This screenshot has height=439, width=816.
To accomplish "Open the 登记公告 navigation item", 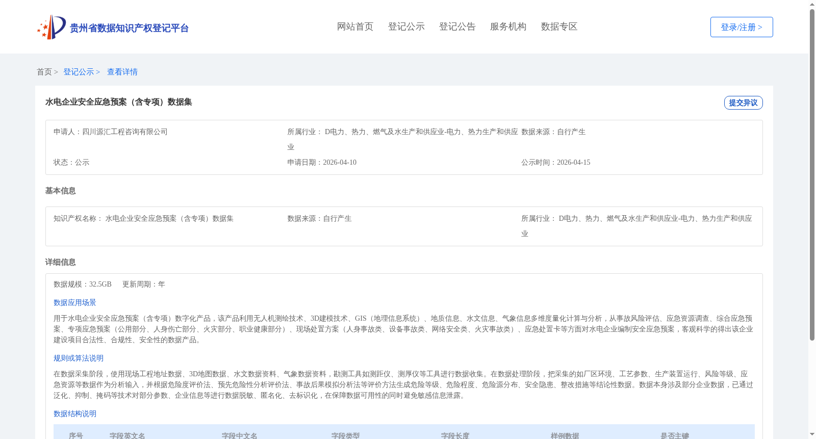I will (457, 27).
